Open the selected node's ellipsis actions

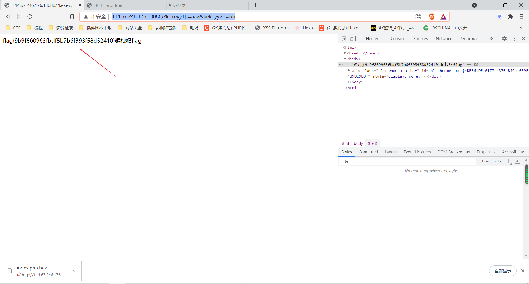pyautogui.click(x=341, y=65)
